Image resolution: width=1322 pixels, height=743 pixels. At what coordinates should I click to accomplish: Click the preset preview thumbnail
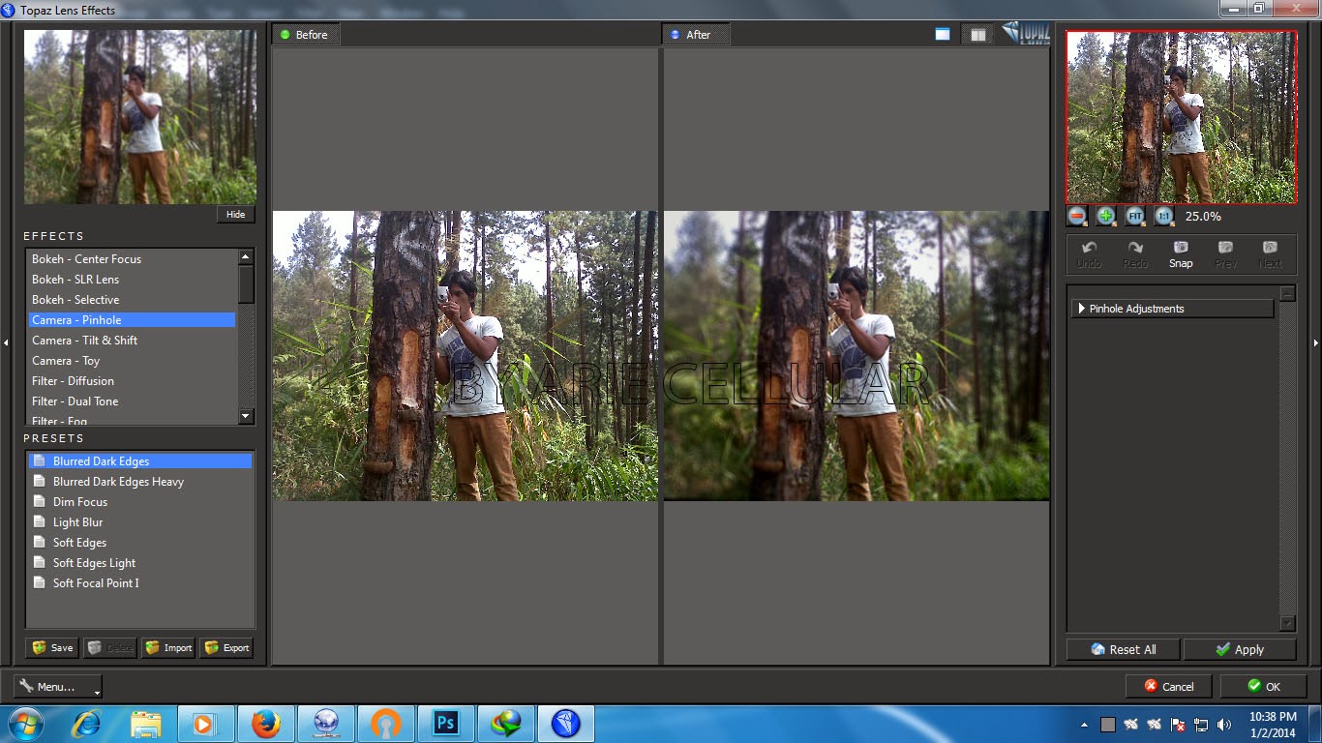point(140,117)
